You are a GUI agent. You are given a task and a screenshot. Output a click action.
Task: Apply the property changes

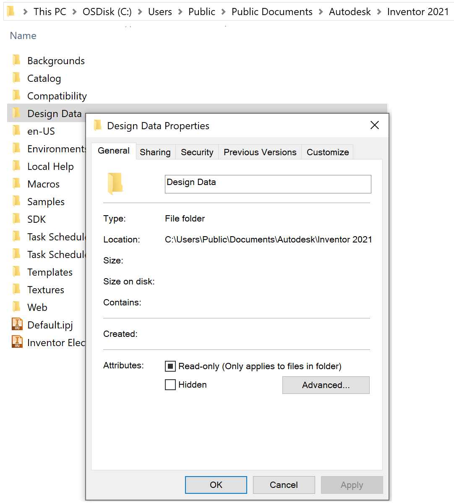pyautogui.click(x=352, y=485)
